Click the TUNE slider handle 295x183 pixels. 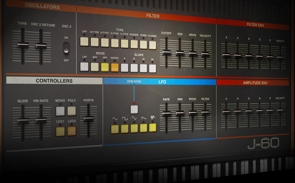point(23,45)
